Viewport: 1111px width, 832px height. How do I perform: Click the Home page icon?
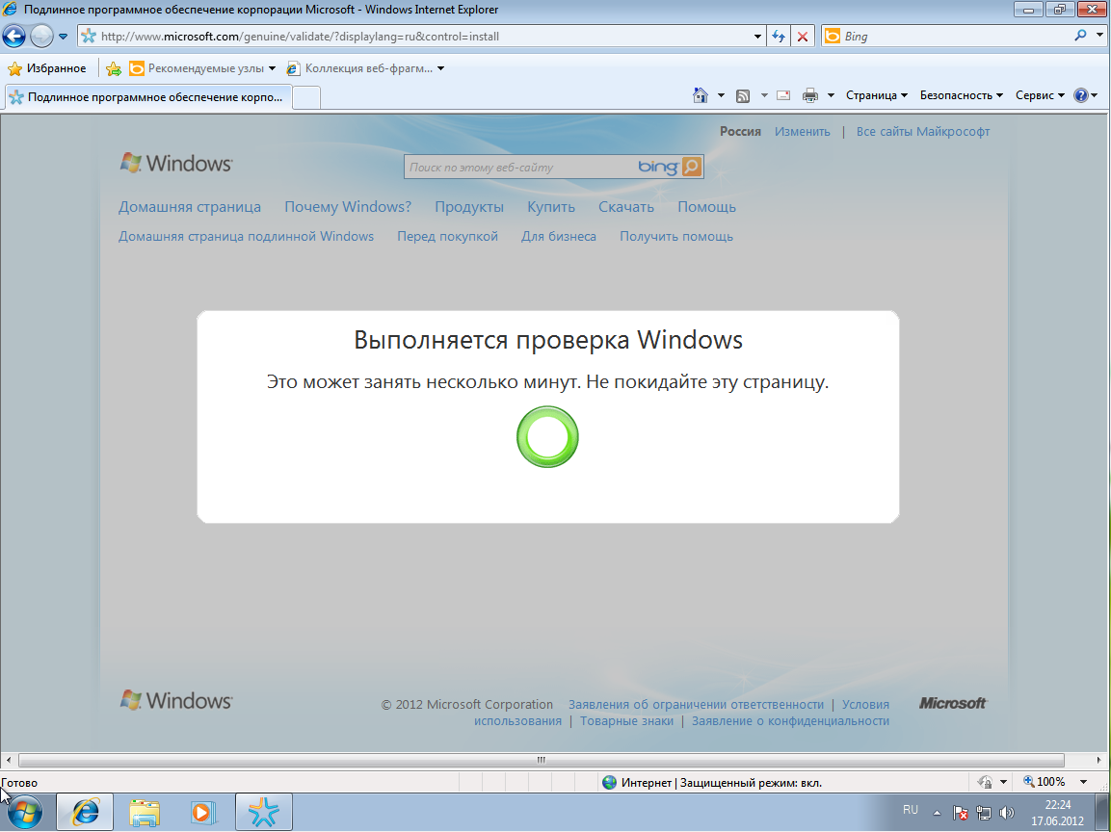coord(701,95)
